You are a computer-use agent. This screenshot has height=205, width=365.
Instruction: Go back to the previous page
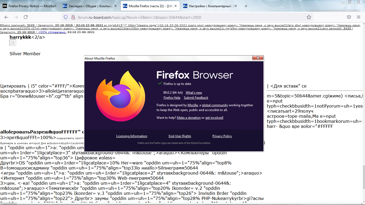pos(6,17)
